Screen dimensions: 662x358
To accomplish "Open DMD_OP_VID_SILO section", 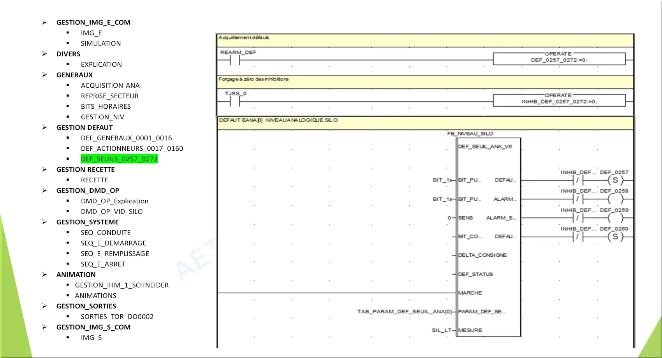I will (112, 212).
